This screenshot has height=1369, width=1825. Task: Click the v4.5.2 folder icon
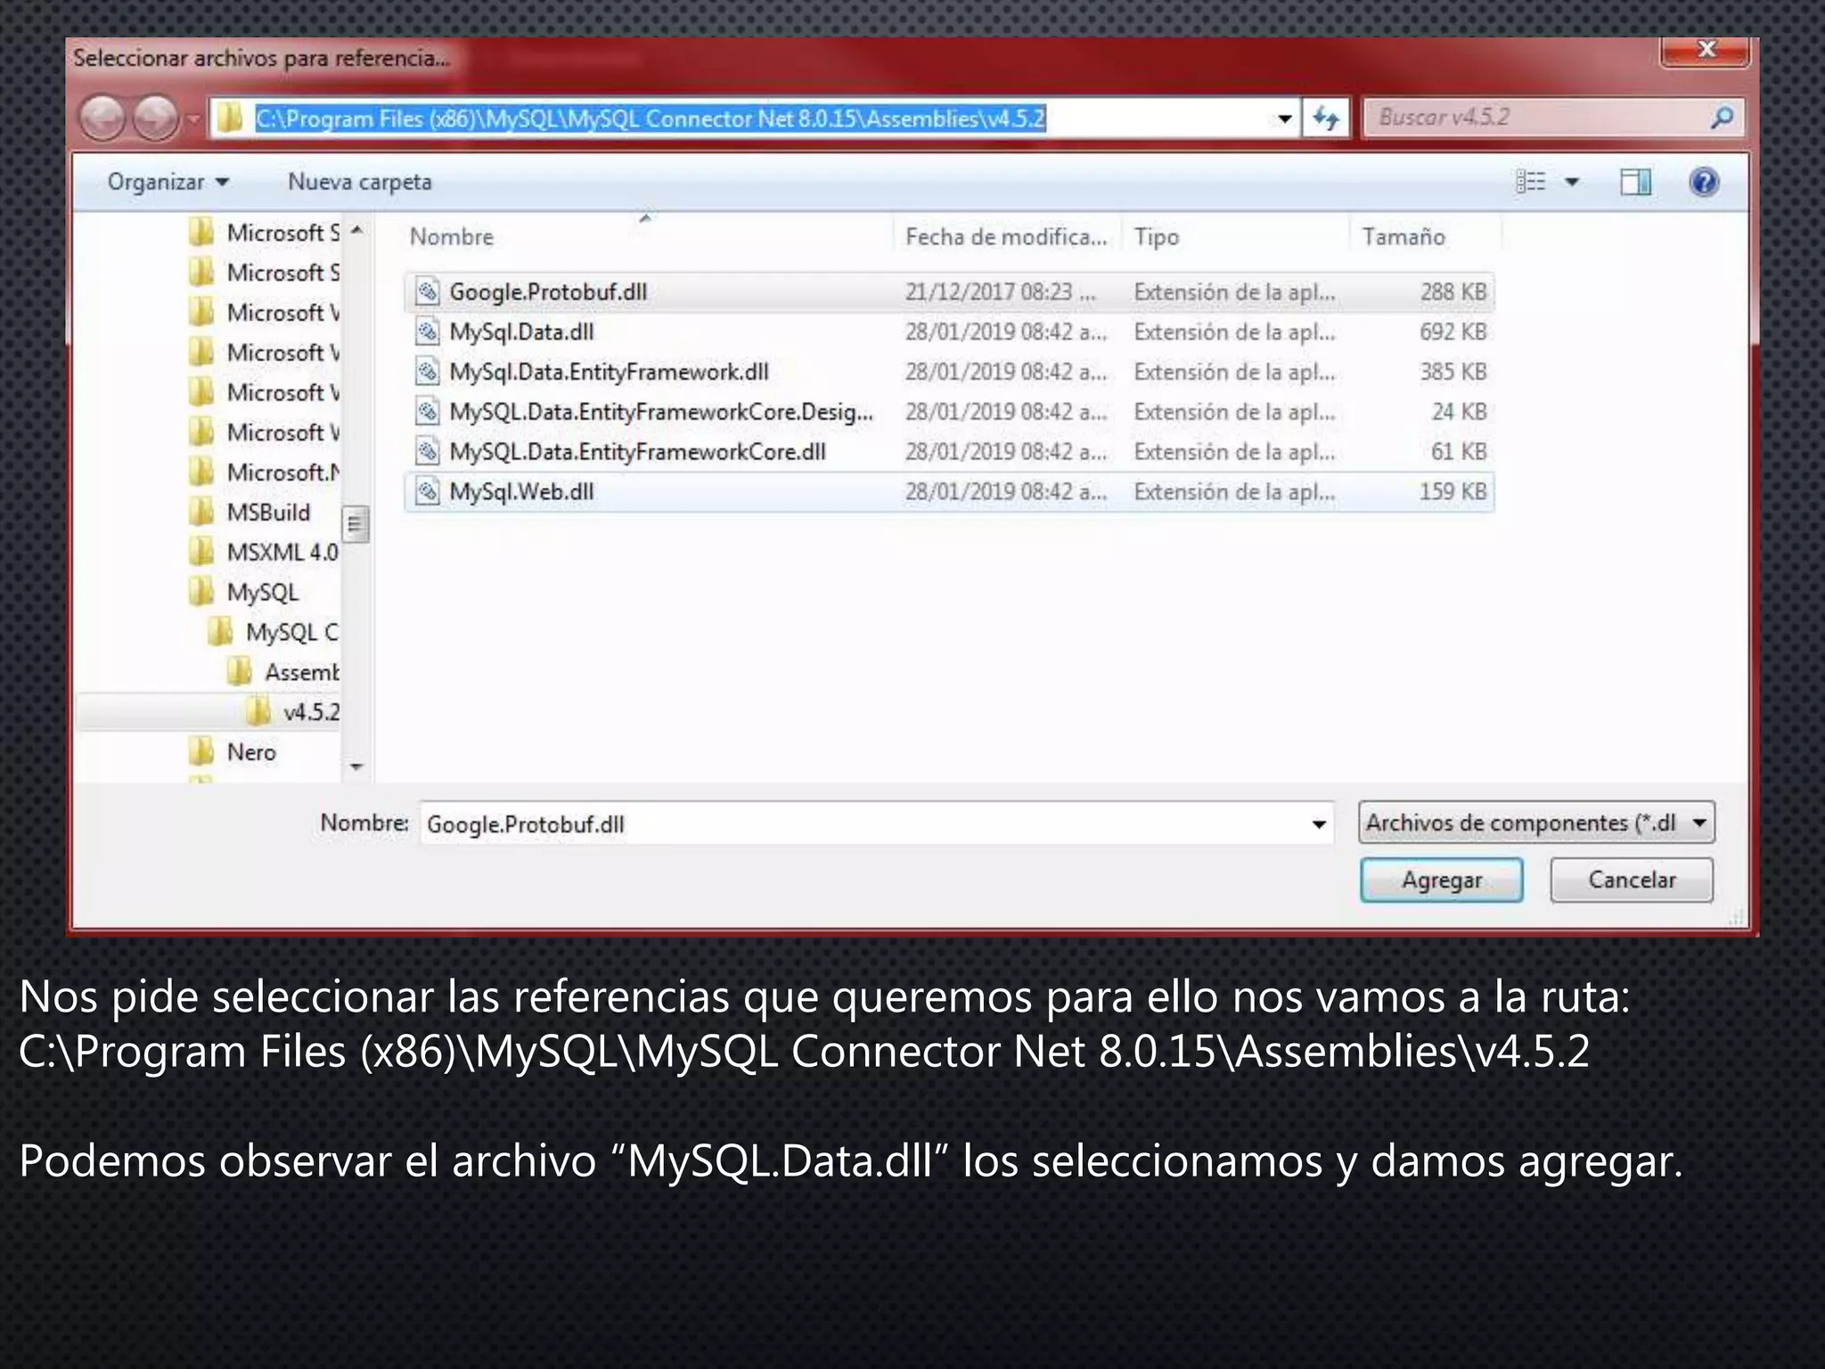pos(258,711)
